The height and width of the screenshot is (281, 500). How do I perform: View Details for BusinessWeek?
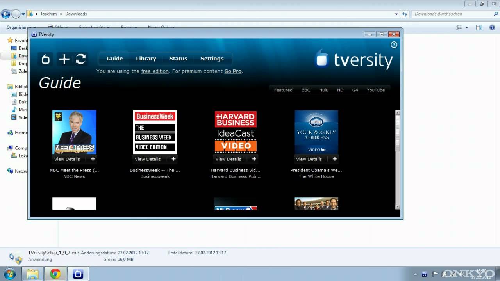tap(148, 159)
